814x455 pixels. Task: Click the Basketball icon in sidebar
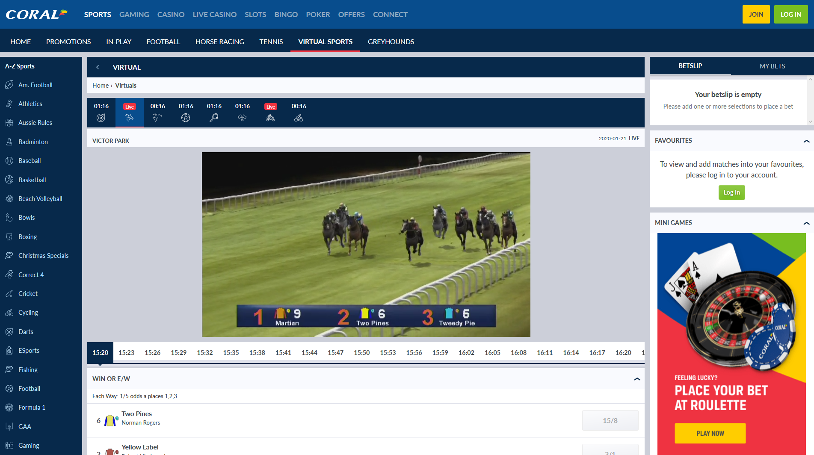[9, 180]
